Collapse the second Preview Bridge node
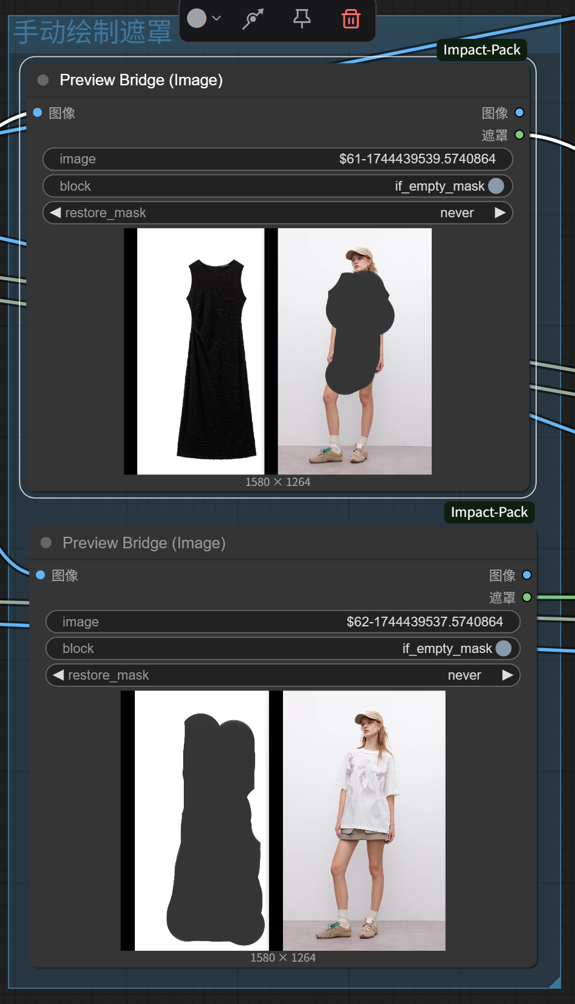Image resolution: width=575 pixels, height=1004 pixels. click(46, 543)
